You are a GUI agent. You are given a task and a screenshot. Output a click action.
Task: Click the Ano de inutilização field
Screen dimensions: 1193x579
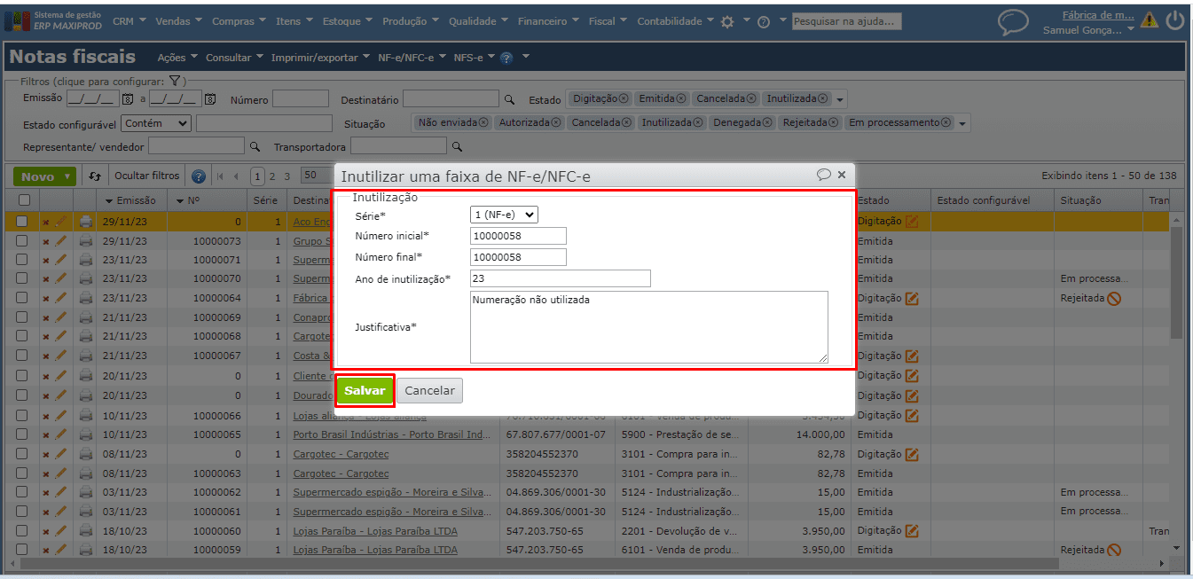tap(561, 278)
